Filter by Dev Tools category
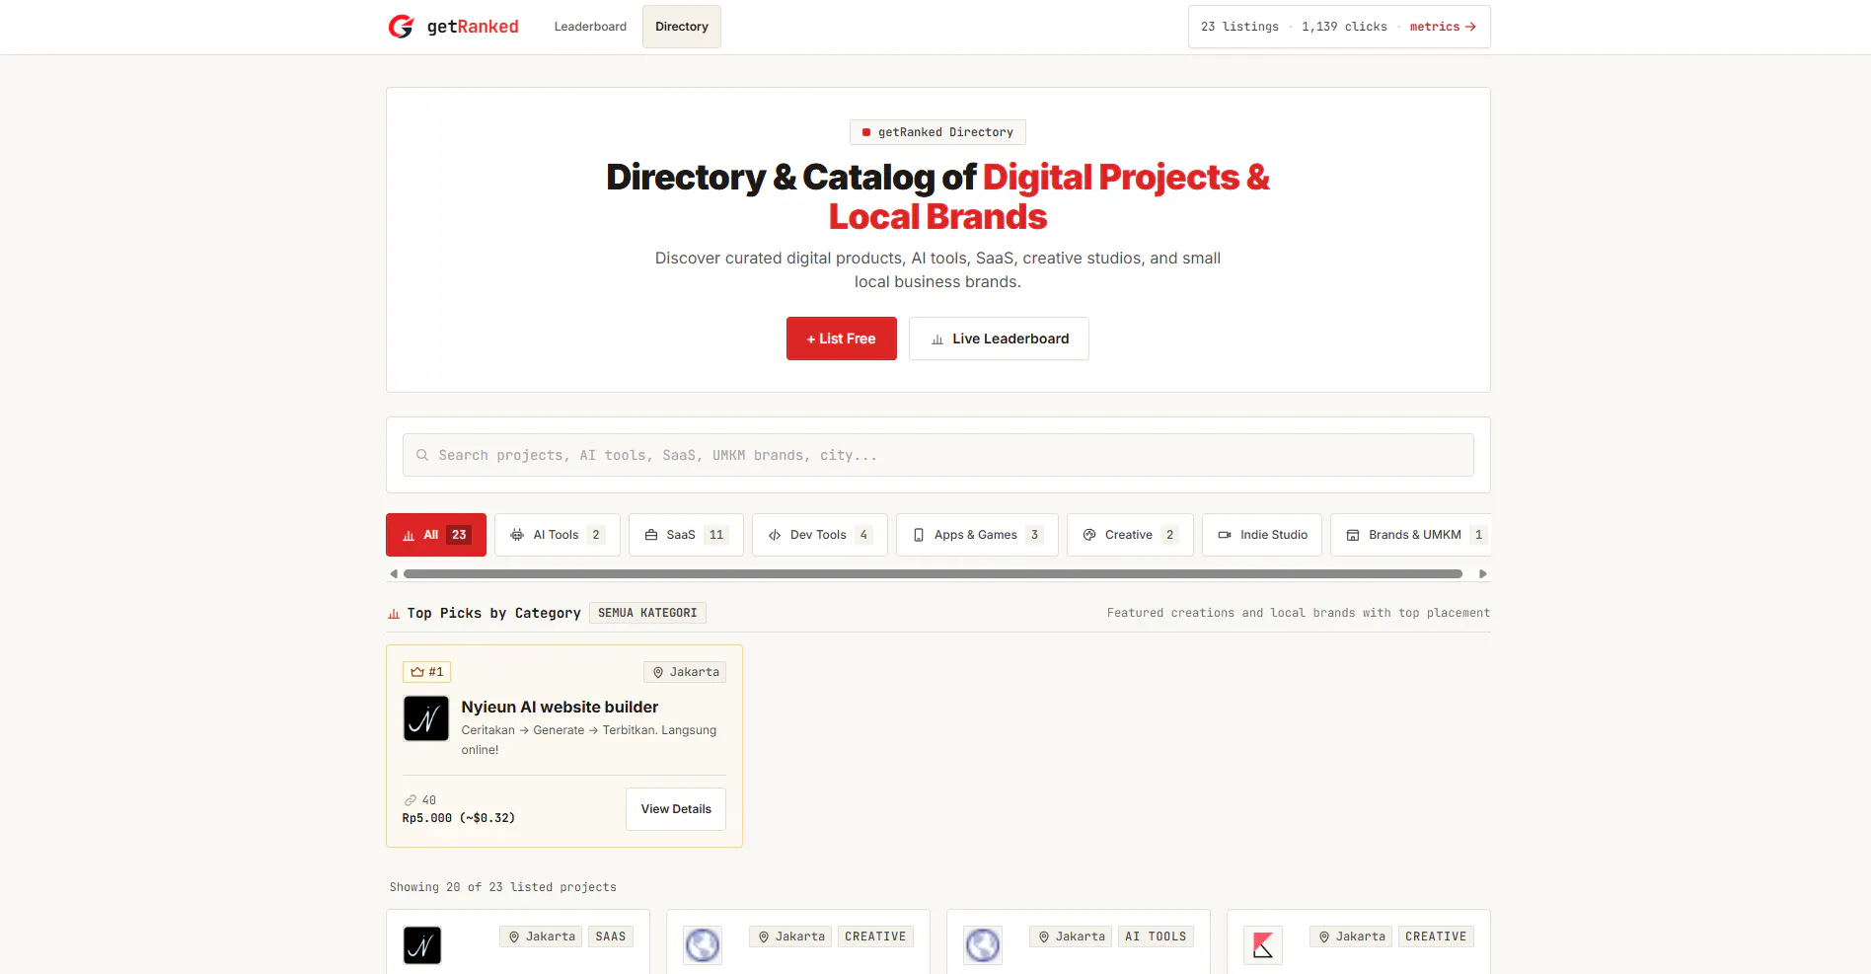The width and height of the screenshot is (1871, 974). [x=820, y=535]
